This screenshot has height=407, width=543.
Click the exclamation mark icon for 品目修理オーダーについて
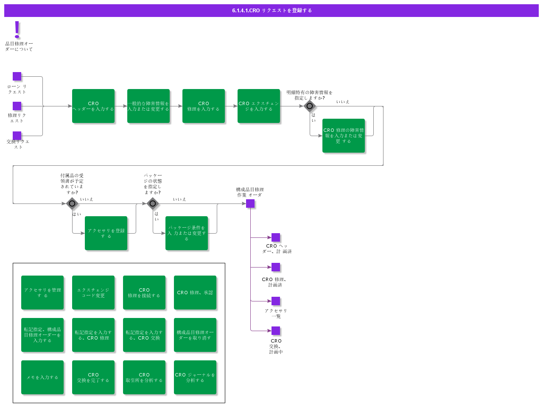point(17,30)
